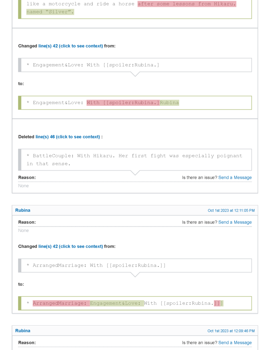Open line 42 context above Engagement&Love change

point(70,46)
